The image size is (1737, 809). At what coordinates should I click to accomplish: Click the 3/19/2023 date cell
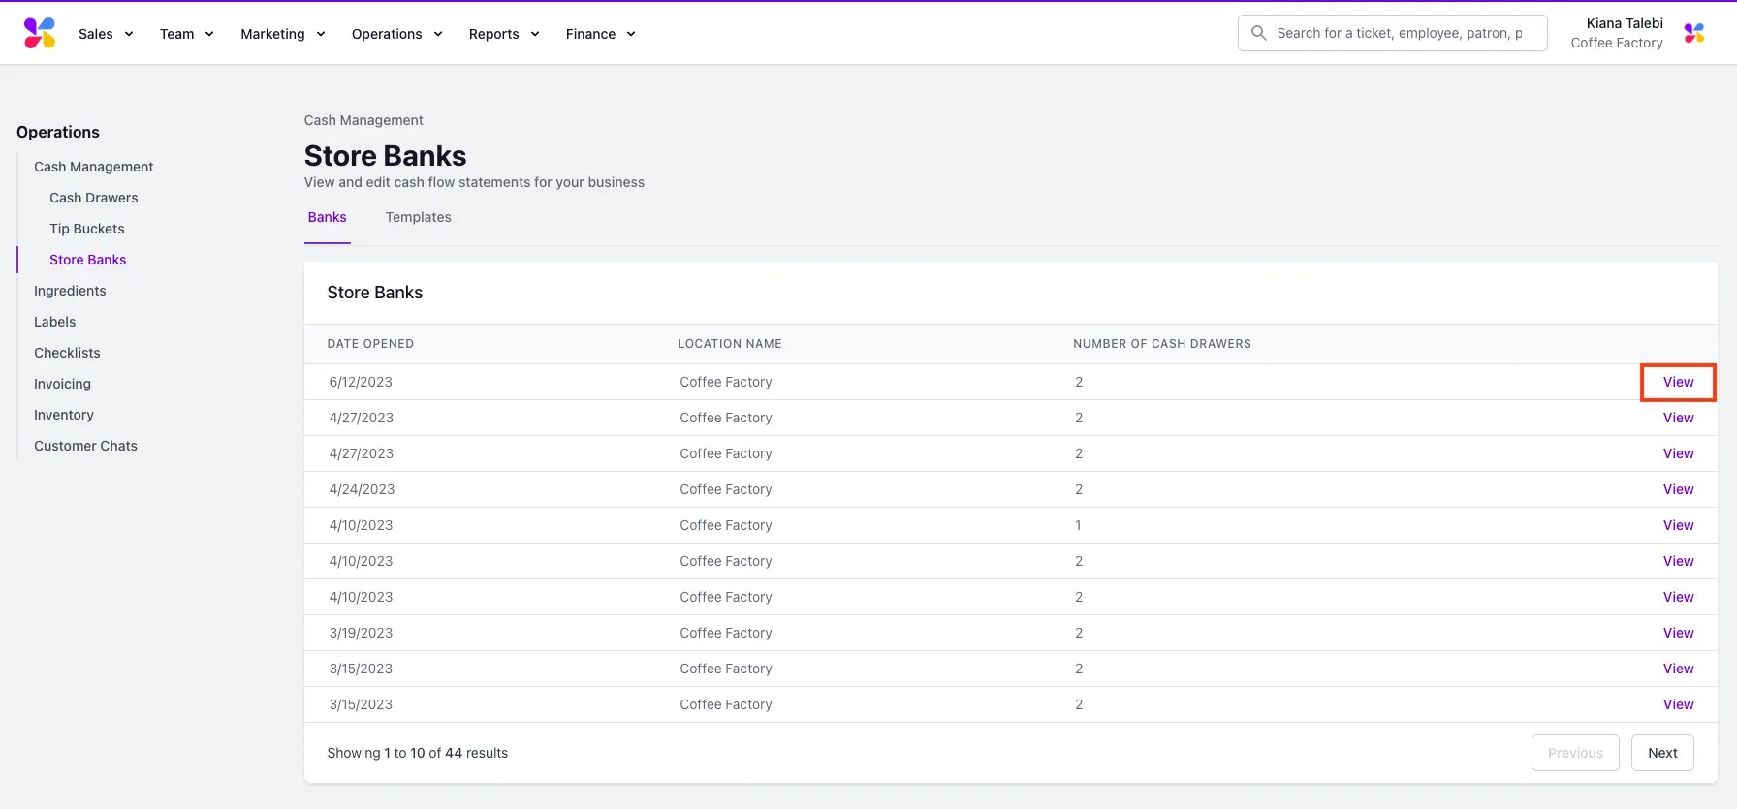[x=361, y=633]
